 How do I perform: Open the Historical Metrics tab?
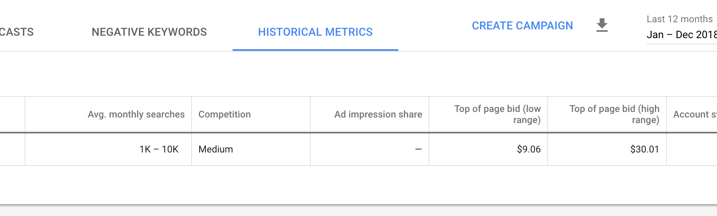coord(315,32)
